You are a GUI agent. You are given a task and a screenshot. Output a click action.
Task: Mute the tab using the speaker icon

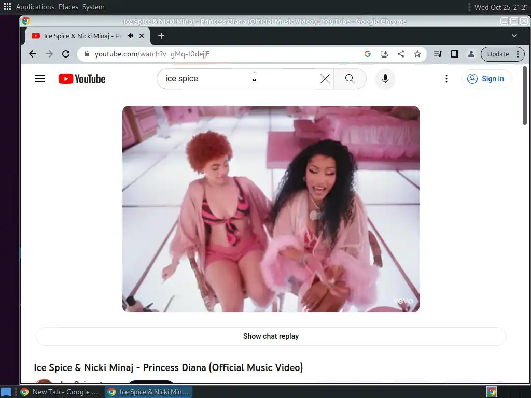click(x=130, y=36)
